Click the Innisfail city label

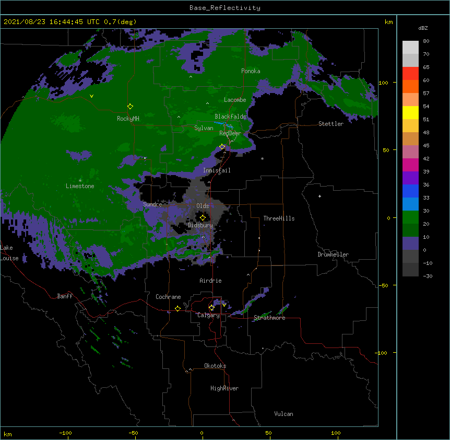point(217,170)
